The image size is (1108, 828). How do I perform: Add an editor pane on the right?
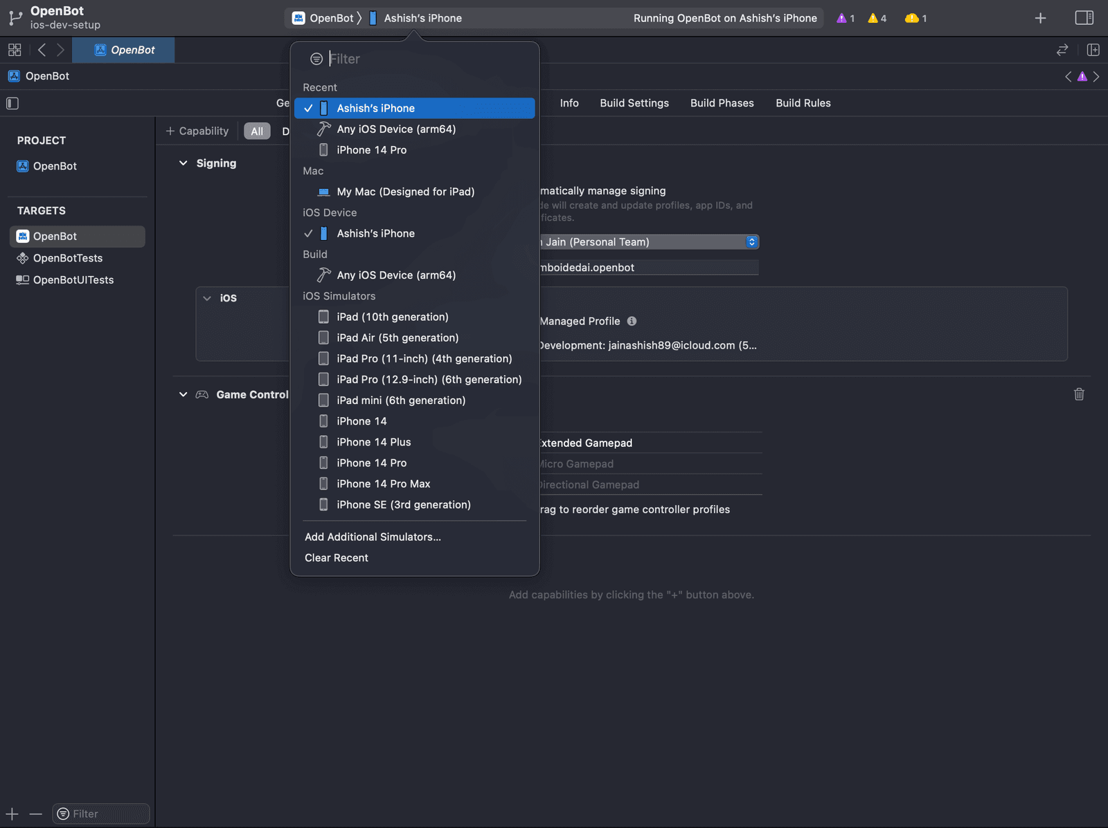1093,50
